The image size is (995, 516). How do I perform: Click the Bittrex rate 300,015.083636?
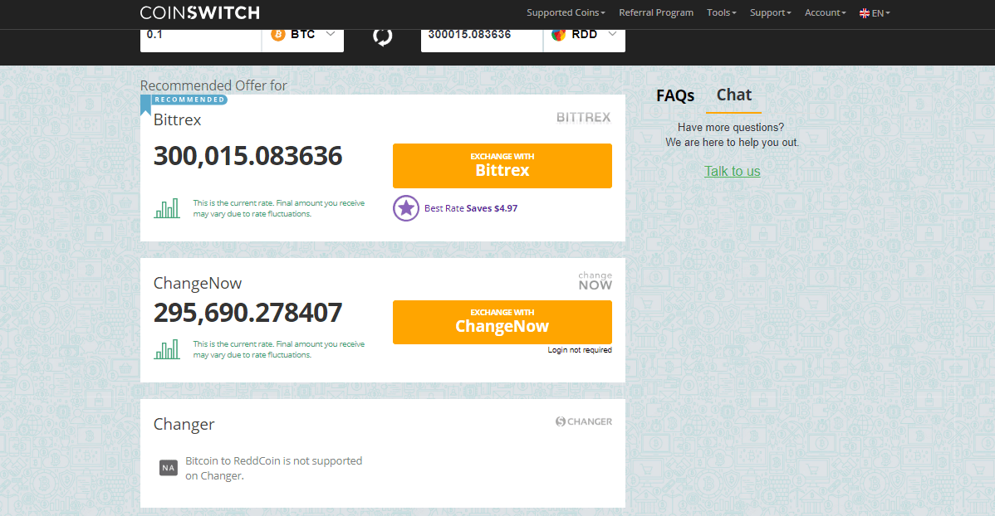point(248,156)
